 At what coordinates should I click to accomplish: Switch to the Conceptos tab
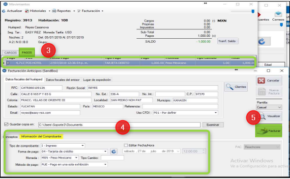pos(11,137)
